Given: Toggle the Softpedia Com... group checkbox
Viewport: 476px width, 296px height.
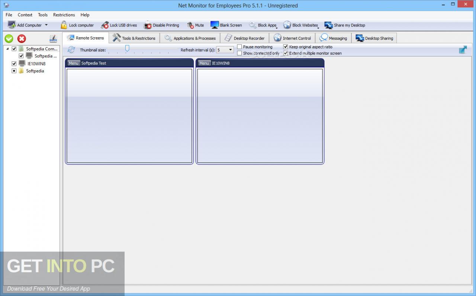Looking at the screenshot, I should click(x=14, y=49).
